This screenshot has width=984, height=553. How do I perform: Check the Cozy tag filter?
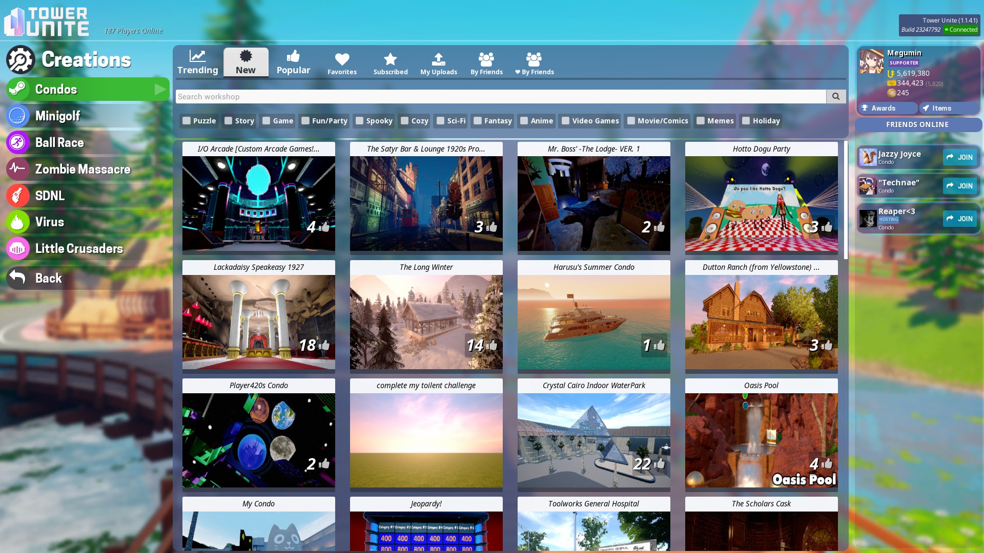tap(405, 121)
